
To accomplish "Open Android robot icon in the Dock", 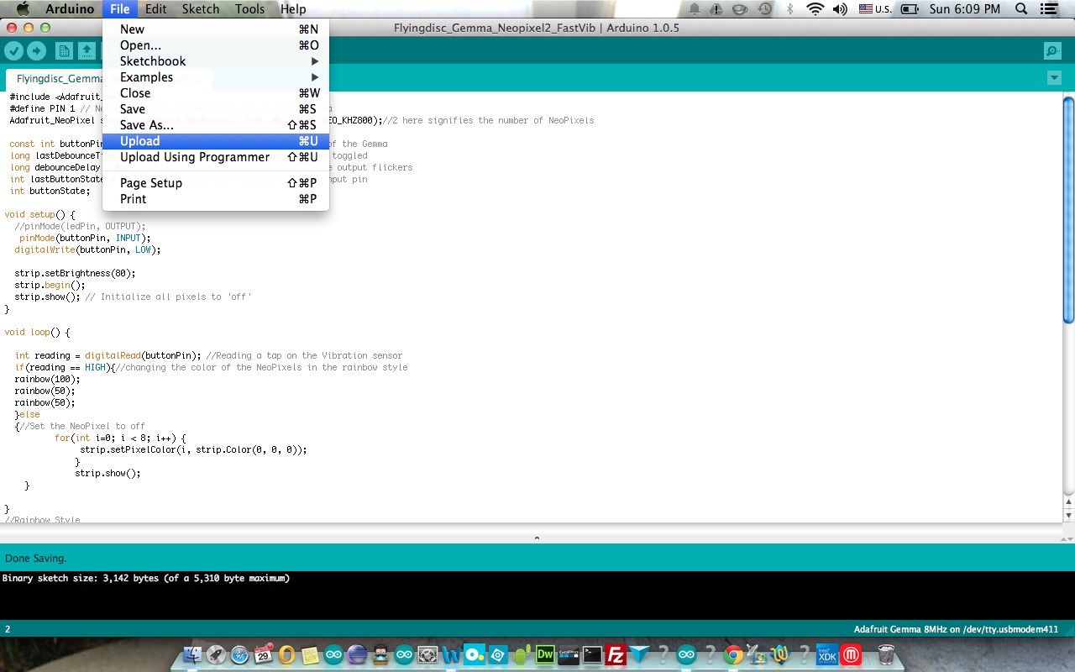I will 522,654.
